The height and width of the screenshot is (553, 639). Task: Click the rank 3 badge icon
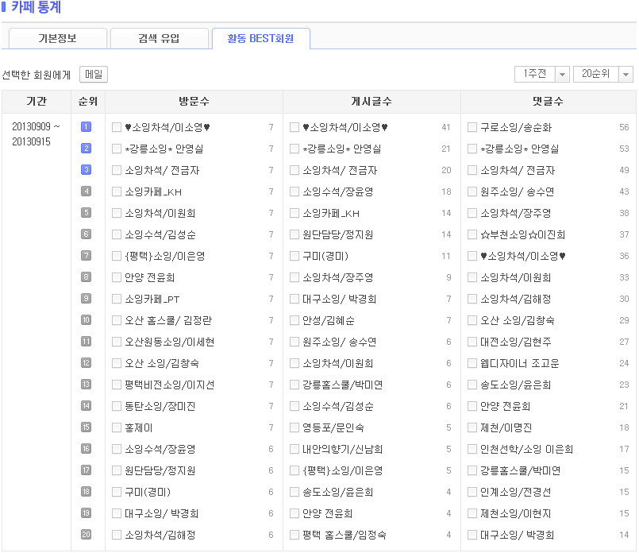87,170
